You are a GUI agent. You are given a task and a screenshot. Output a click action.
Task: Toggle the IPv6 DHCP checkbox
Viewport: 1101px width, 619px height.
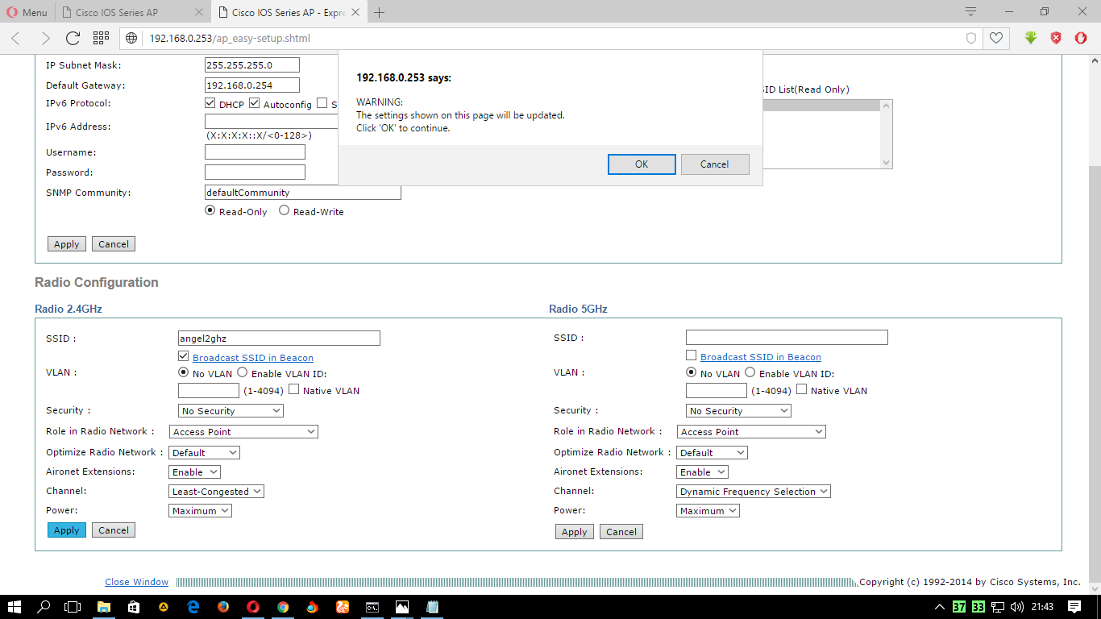pyautogui.click(x=210, y=104)
